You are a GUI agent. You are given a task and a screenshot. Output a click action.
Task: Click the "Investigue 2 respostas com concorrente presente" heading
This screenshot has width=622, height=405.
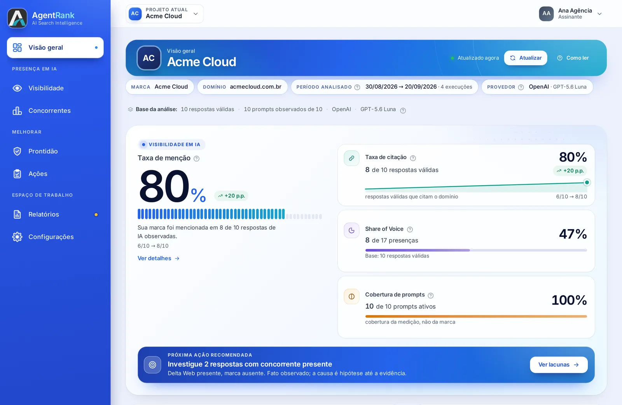point(250,364)
